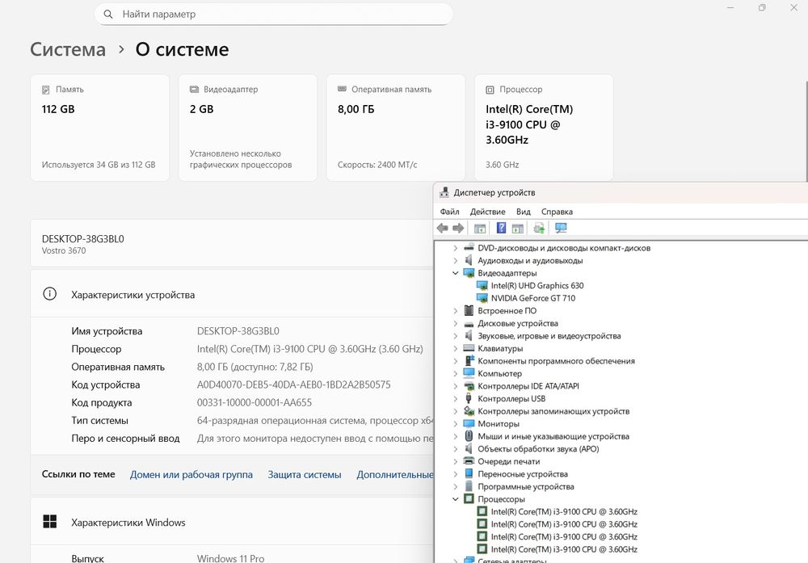
Task: Click the Vostro 3670 model text
Action: (x=64, y=251)
